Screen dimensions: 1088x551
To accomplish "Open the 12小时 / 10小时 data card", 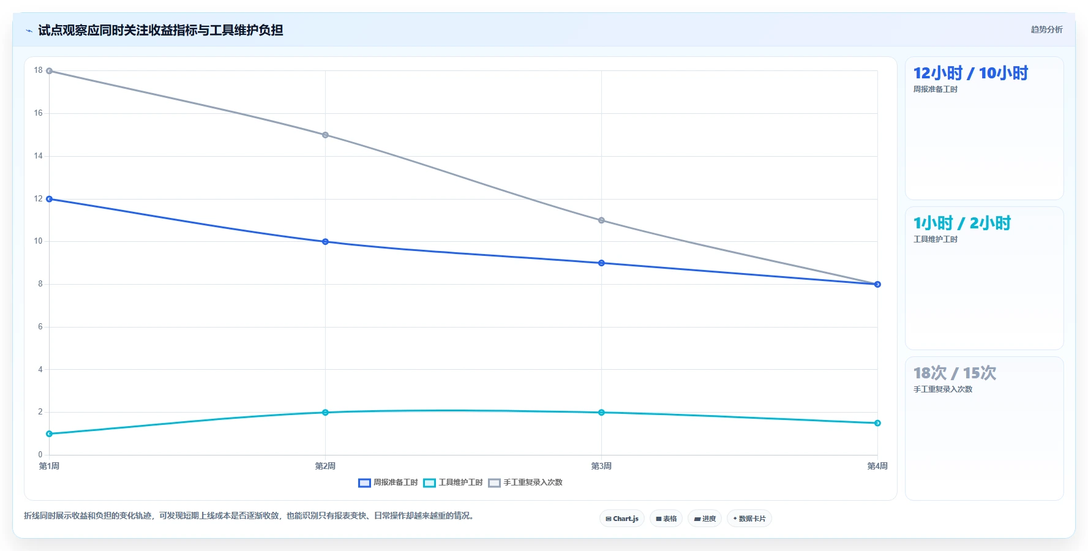I will 984,129.
